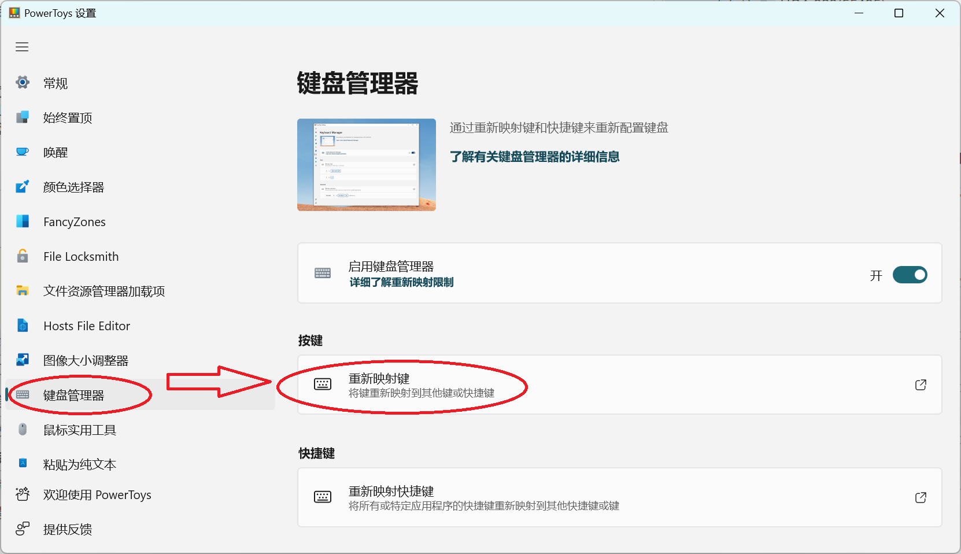Open the 重新映射快捷键 editor card
This screenshot has width=961, height=554.
[x=619, y=497]
